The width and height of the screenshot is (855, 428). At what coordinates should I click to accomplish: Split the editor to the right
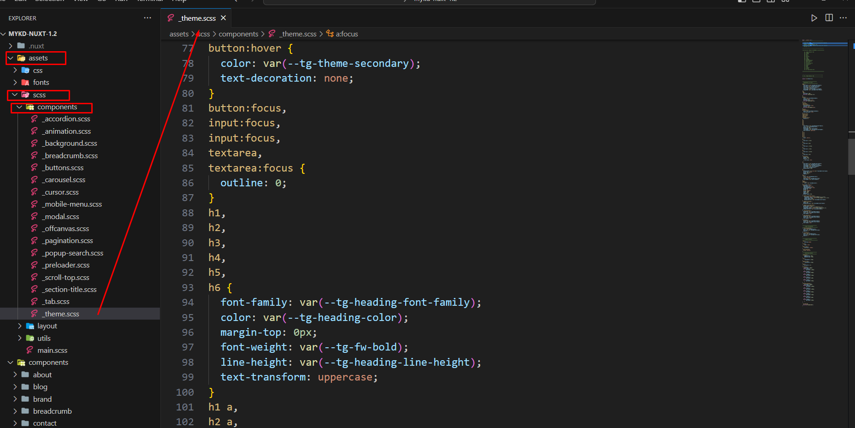point(829,18)
